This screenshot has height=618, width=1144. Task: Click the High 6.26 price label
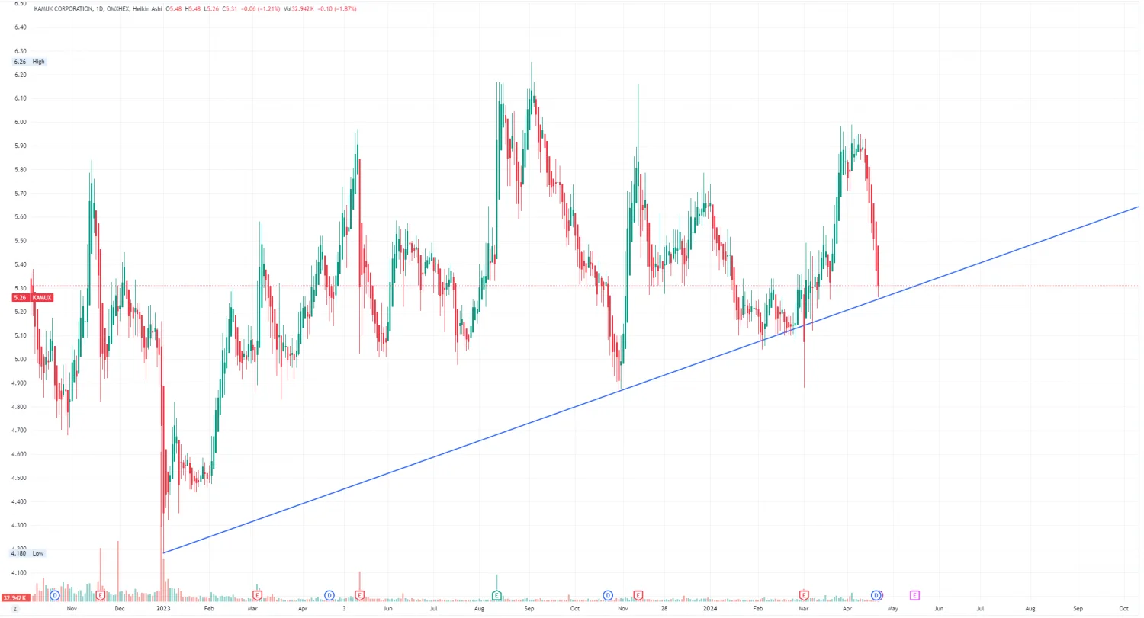coord(29,62)
